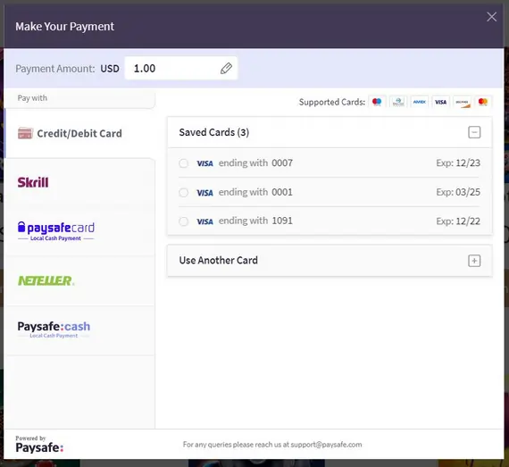The height and width of the screenshot is (467, 509).
Task: Click the Diners Club supported card icon
Action: 398,102
